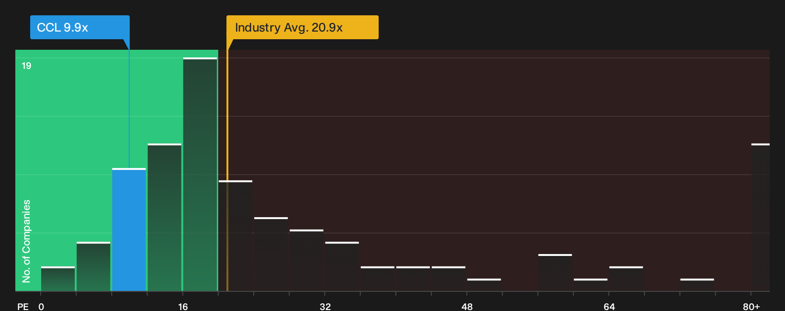Viewport: 785px width, 311px height.
Task: Click the x-axis label 48
Action: 467,306
